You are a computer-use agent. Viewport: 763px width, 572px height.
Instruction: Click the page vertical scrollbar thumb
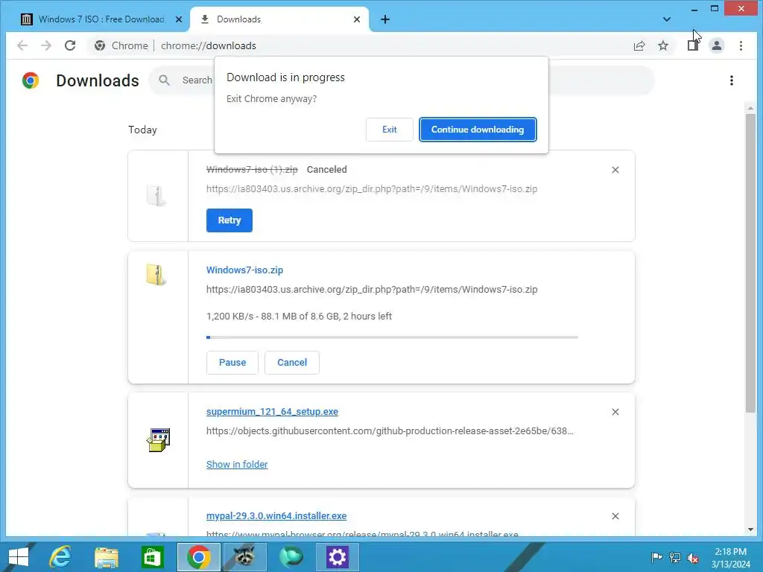750,263
